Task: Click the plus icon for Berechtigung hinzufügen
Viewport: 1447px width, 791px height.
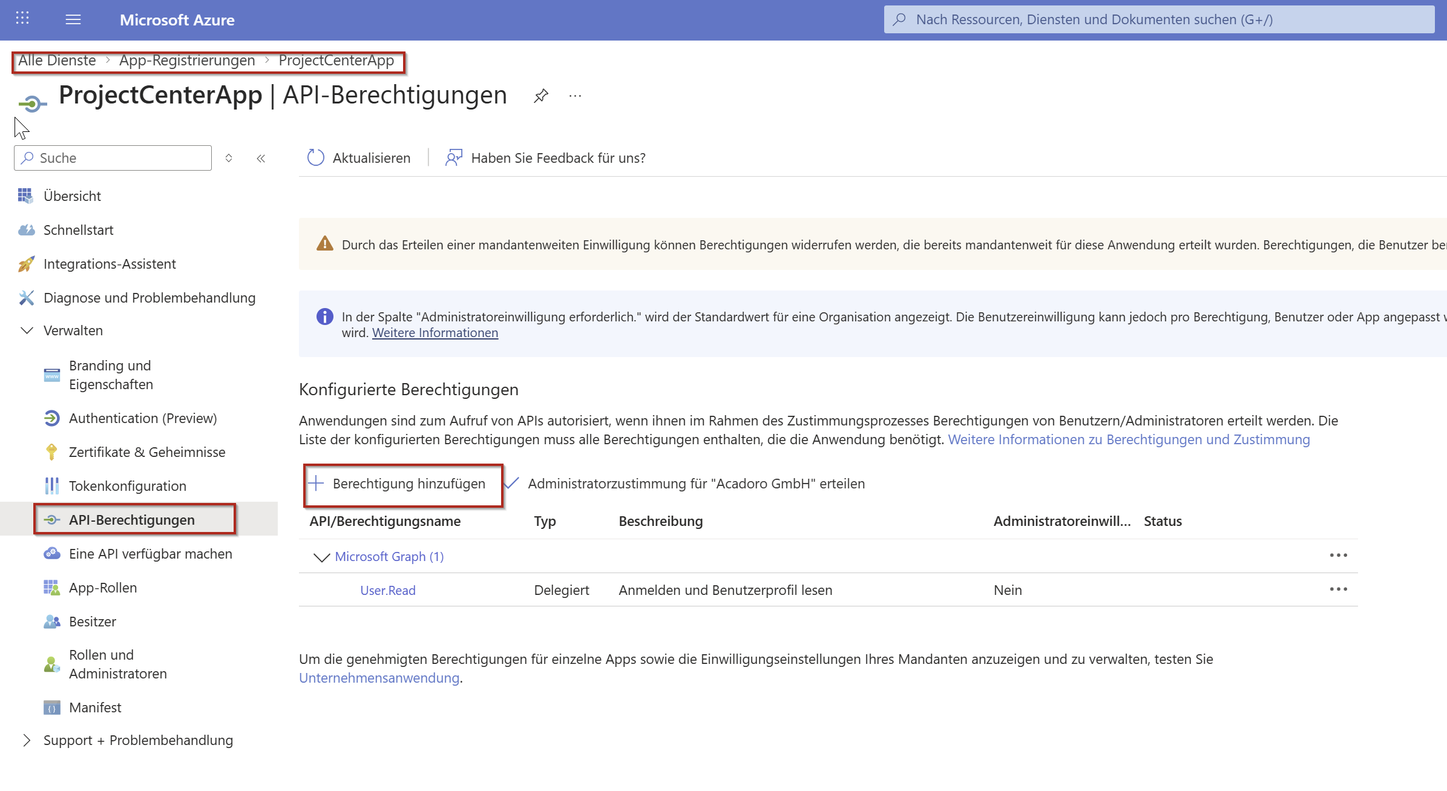Action: (x=316, y=483)
